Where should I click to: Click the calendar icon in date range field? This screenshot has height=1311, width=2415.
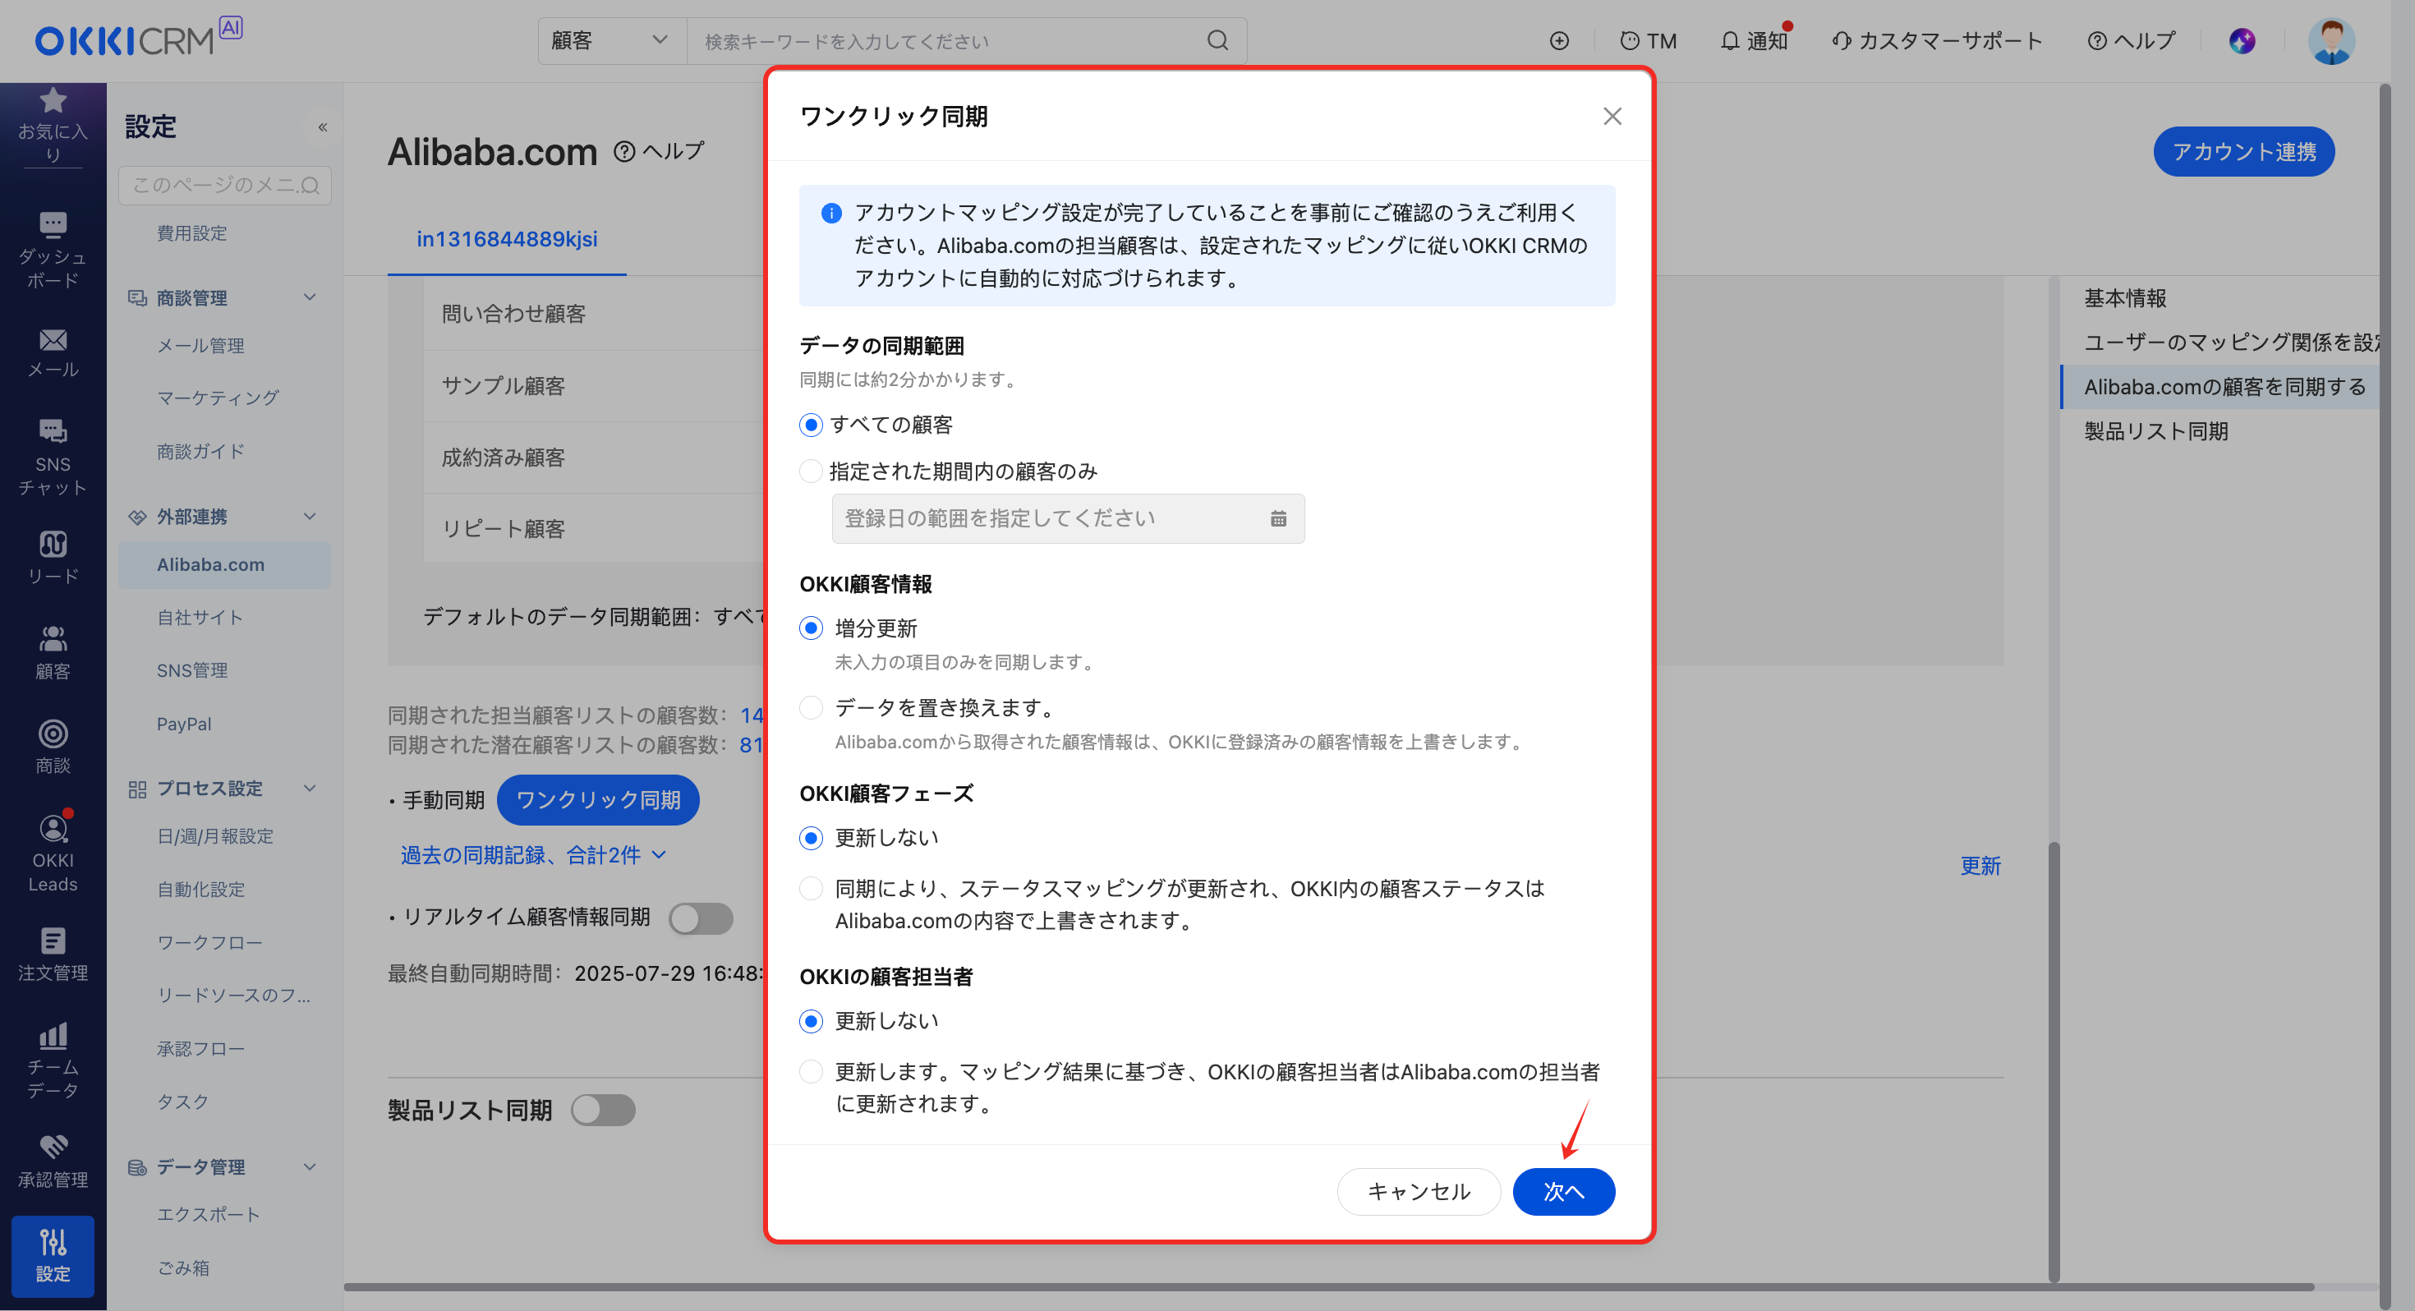click(x=1278, y=518)
